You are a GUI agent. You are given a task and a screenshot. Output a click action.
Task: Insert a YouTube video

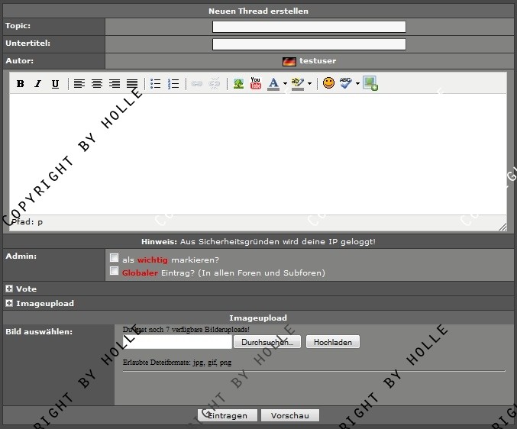(x=256, y=84)
